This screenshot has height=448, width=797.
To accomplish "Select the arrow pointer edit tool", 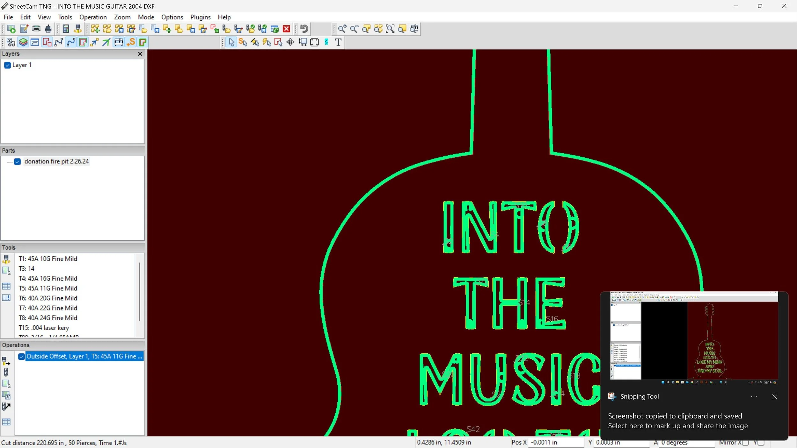I will [231, 42].
